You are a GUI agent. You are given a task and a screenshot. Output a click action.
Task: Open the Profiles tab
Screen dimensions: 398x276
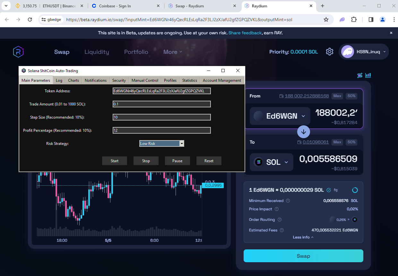pos(170,80)
